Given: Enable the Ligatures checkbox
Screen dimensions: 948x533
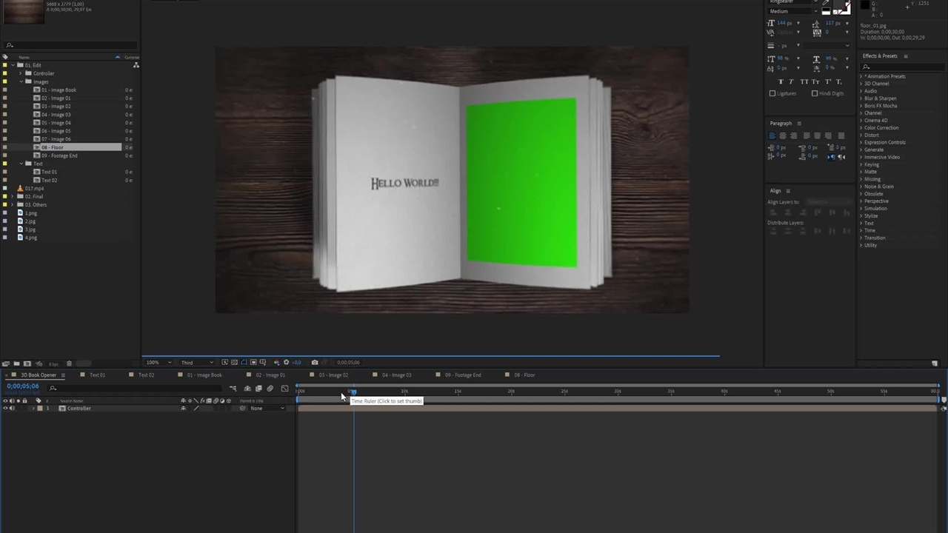Looking at the screenshot, I should click(772, 93).
